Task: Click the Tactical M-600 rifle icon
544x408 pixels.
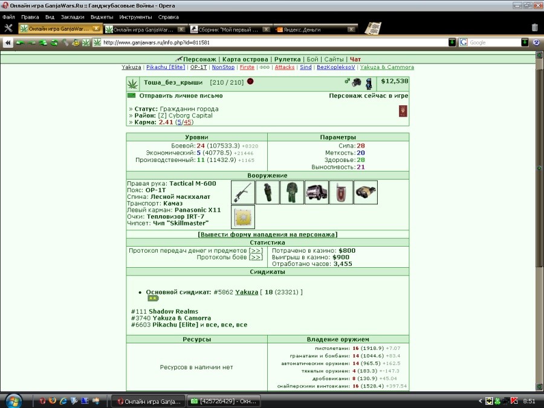Action: tap(243, 192)
